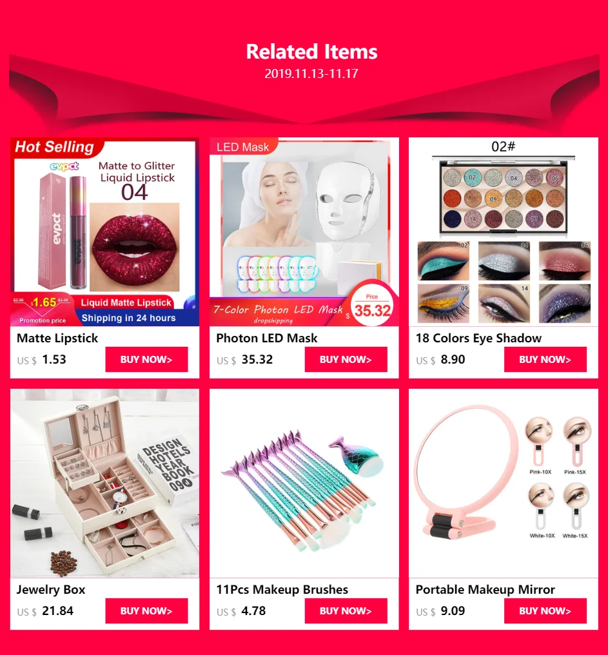
Task: Open the pink folding makeup mirror photo
Action: pyautogui.click(x=503, y=484)
